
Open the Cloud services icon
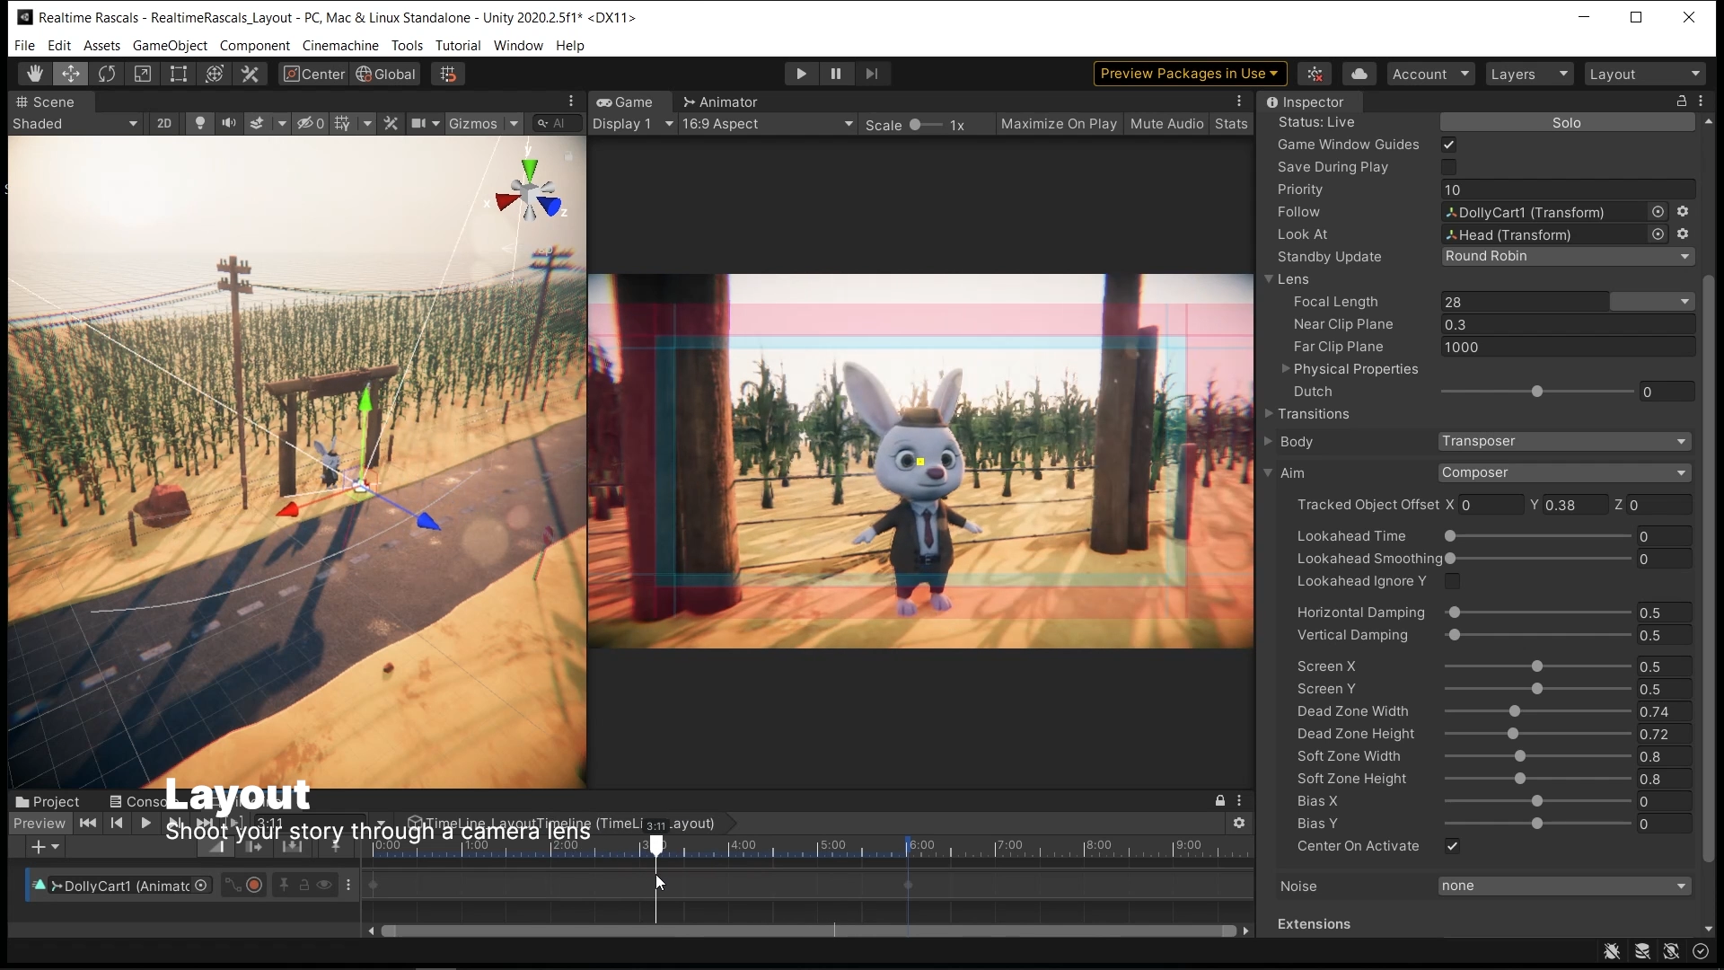point(1359,74)
